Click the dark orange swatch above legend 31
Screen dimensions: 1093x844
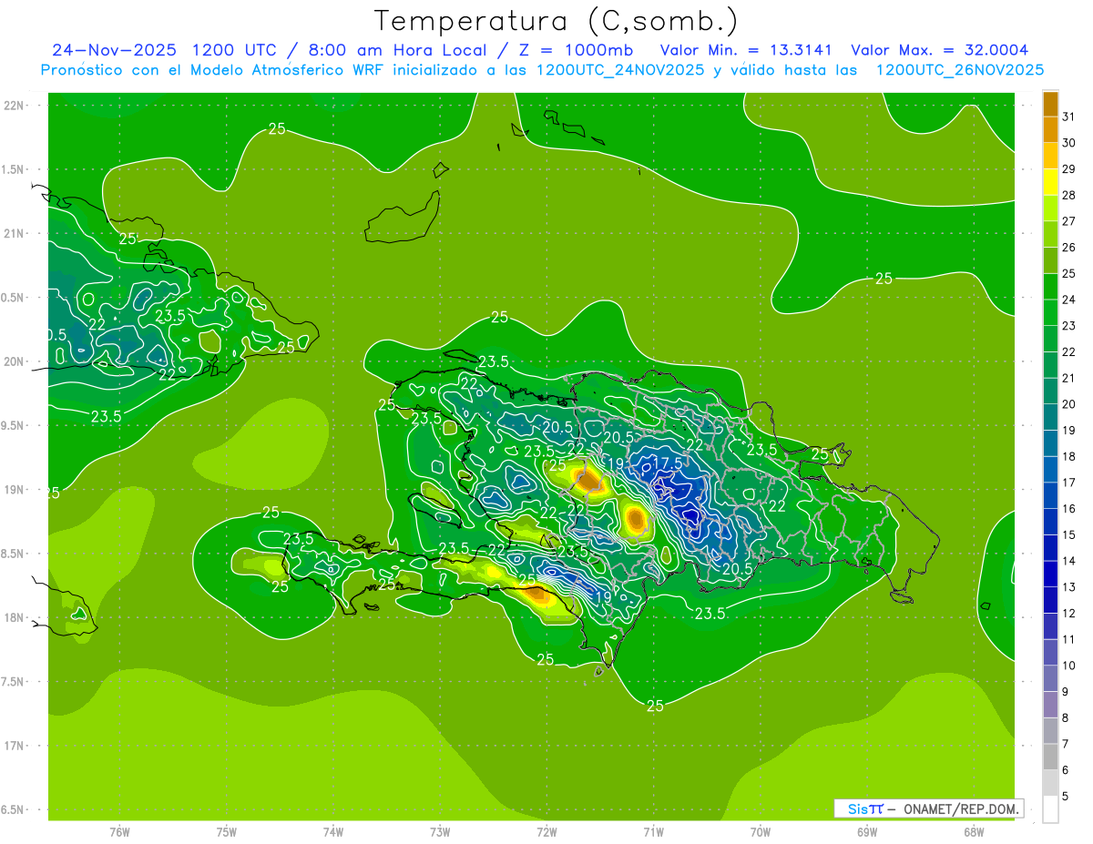click(1050, 104)
